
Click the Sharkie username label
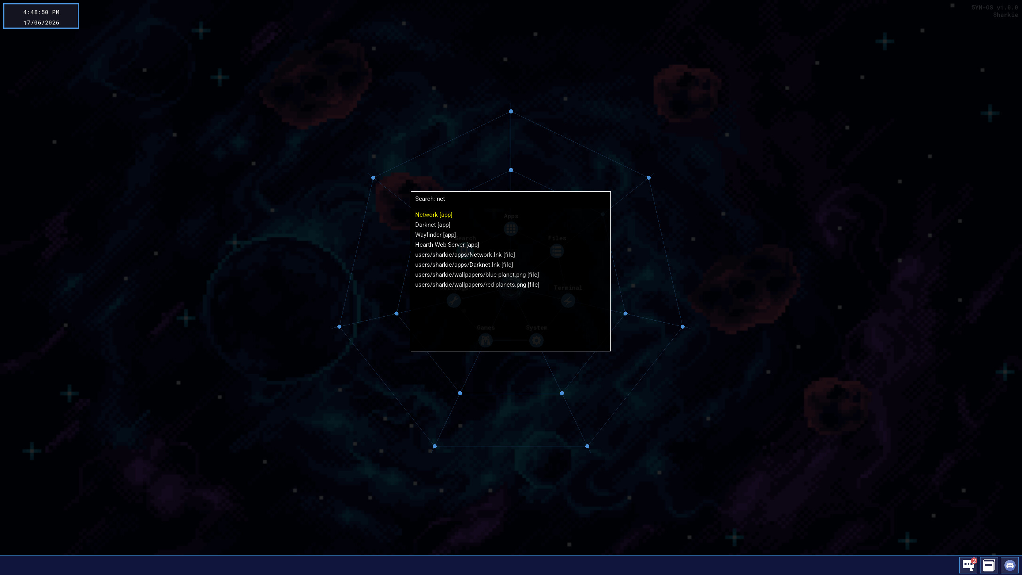1005,15
